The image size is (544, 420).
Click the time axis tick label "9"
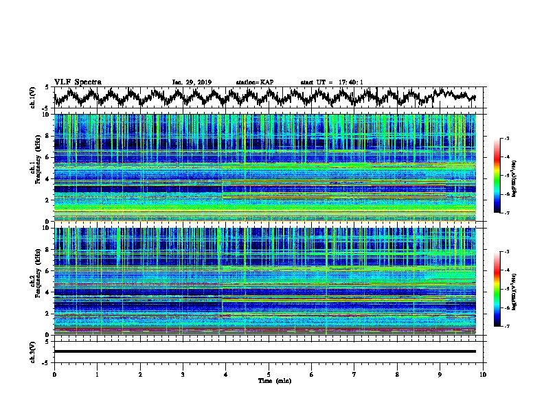[x=440, y=375]
